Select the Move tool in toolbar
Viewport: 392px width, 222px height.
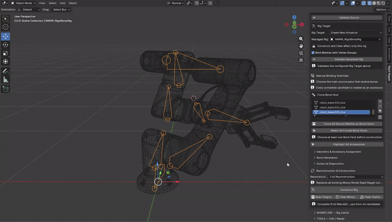click(x=5, y=36)
